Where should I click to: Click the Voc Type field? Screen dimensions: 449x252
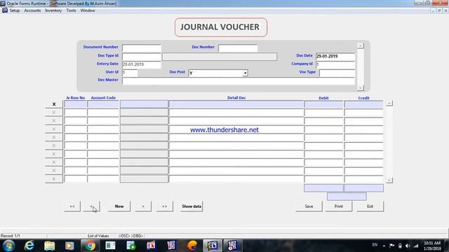(337, 73)
